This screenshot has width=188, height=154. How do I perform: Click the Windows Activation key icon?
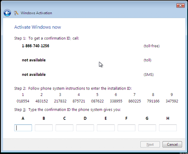pyautogui.click(x=16, y=13)
